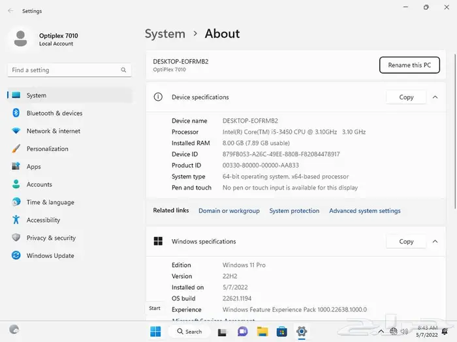Show hidden tray icons chevron

tap(381, 331)
